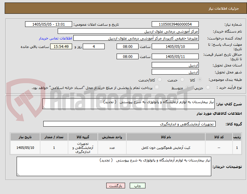Click the بازگشت (back) button
The image size is (247, 194).
click(x=116, y=186)
